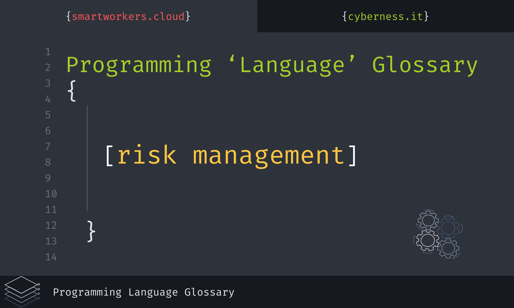
Task: Select line number 9
Action: (x=48, y=178)
